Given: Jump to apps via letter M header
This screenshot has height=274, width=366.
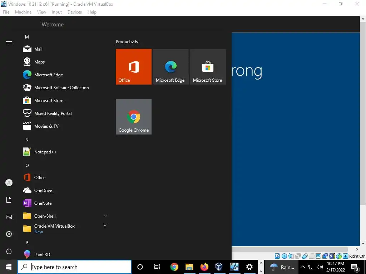Looking at the screenshot, I should tap(27, 37).
